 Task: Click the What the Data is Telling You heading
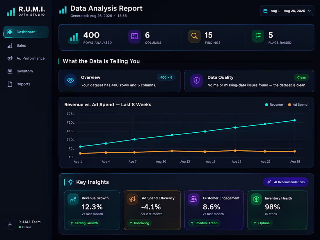[101, 61]
